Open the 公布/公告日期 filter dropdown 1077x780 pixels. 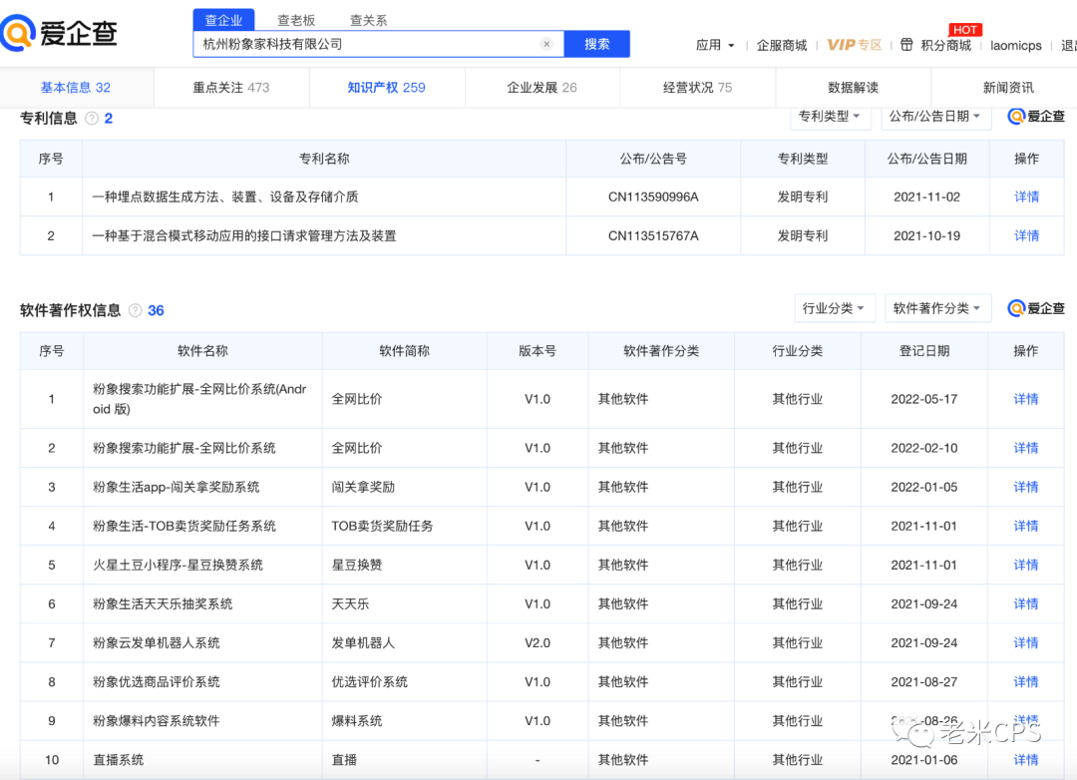pos(934,116)
